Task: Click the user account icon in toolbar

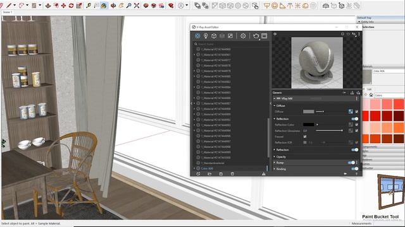Action: pyautogui.click(x=181, y=6)
